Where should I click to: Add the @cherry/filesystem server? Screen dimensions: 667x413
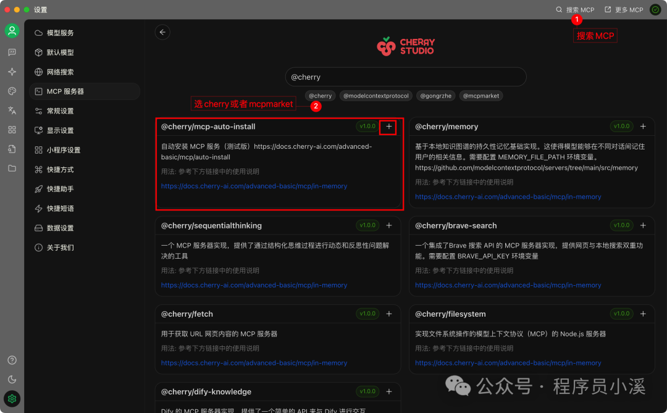pyautogui.click(x=643, y=314)
